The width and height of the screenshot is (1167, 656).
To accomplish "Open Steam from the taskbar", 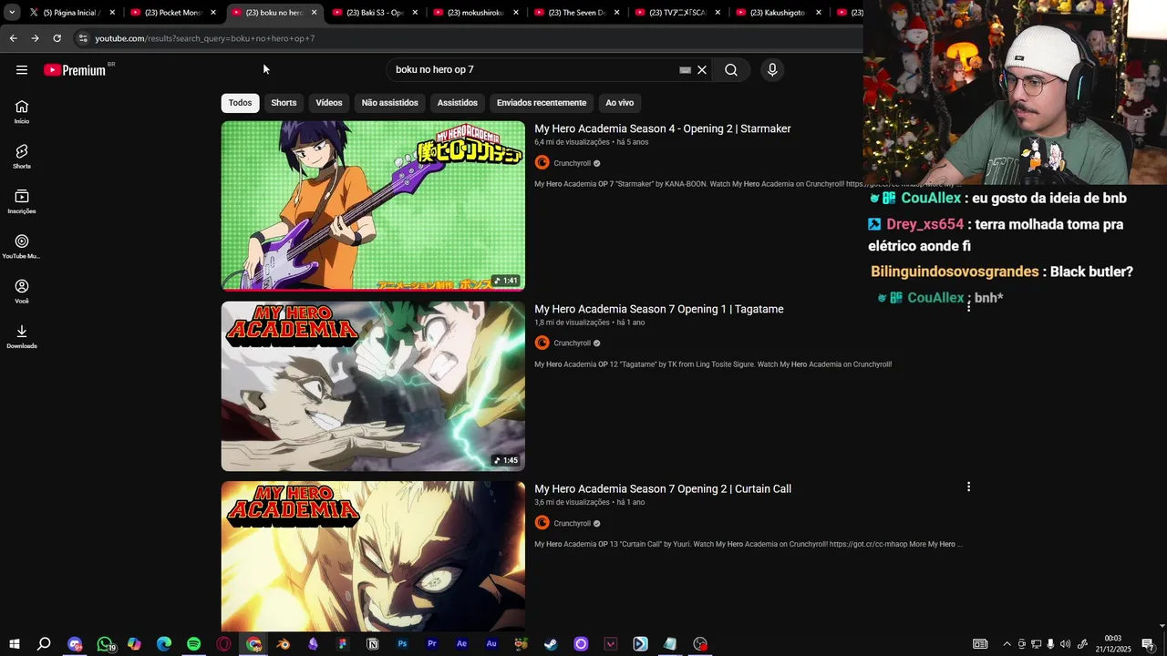I will [x=551, y=644].
